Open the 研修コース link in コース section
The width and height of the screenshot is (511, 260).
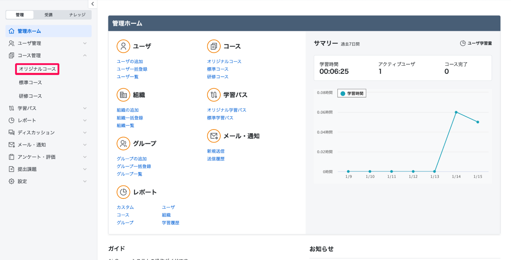tap(218, 77)
